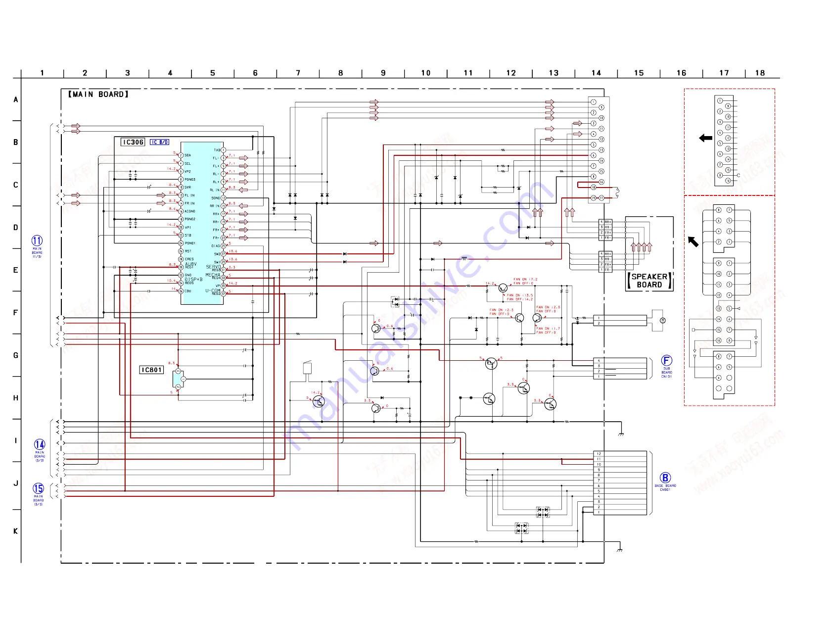Click the MAIN BOARD title label
Image resolution: width=831 pixels, height=625 pixels.
98,94
